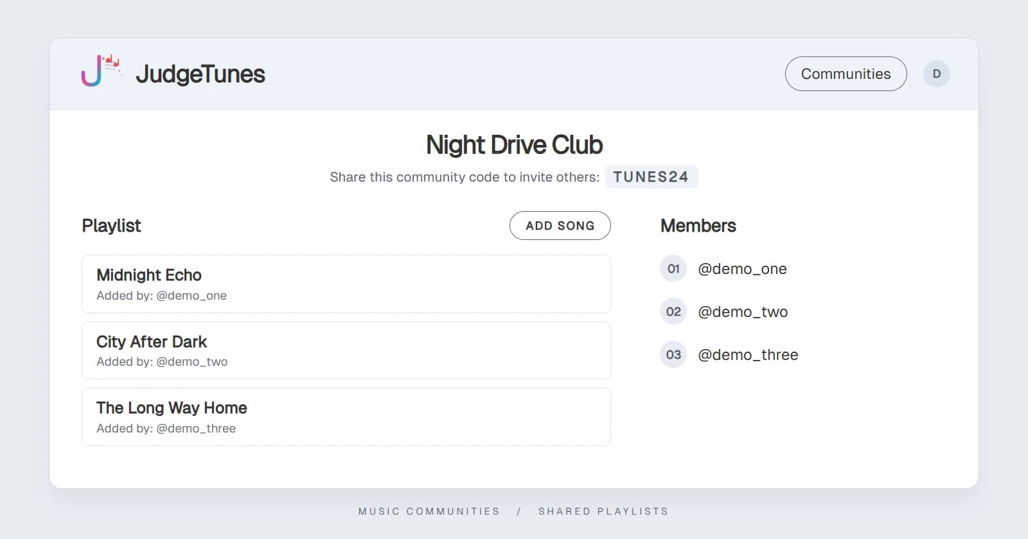
Task: Select member @demo_three in Members list
Action: tap(748, 355)
